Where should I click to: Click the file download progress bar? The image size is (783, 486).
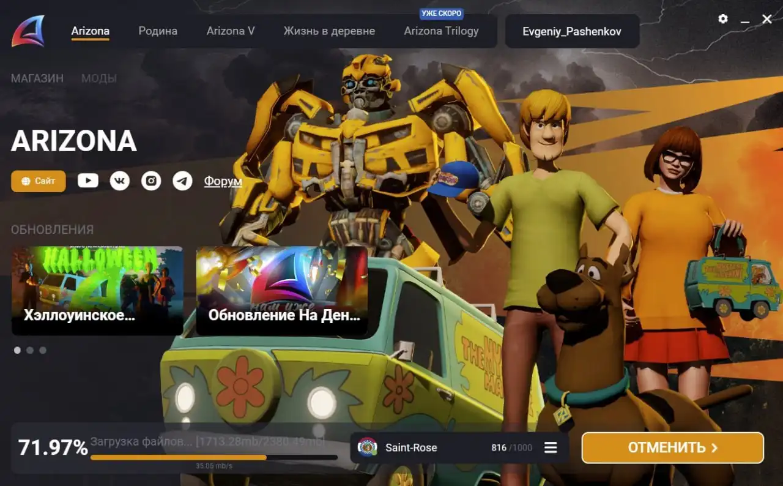(x=214, y=457)
